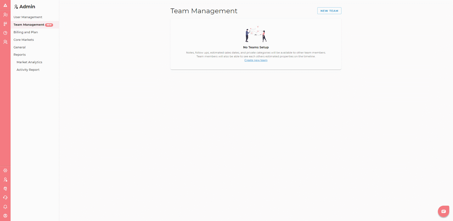Screen dimensions: 453x221
Task: Open Core Markets settings
Action: click(23, 40)
